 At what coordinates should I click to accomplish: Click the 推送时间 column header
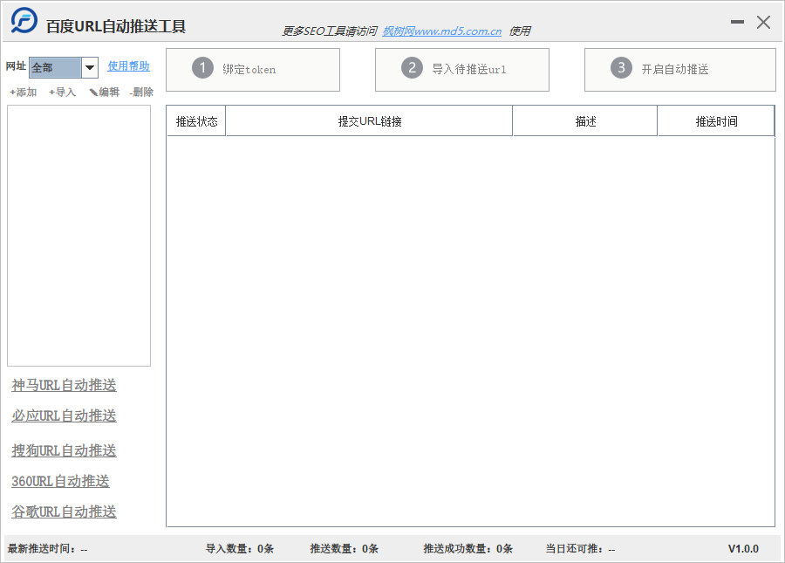pos(716,121)
